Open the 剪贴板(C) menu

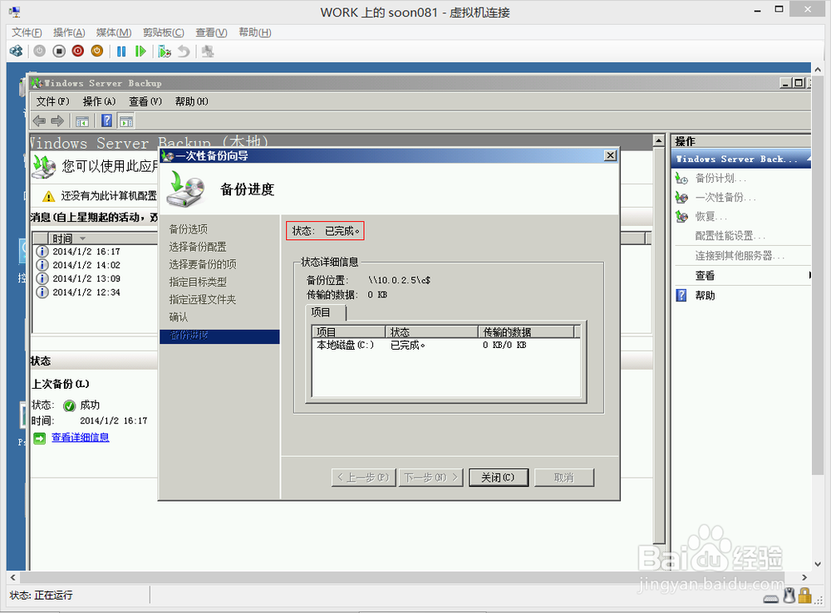pos(163,33)
